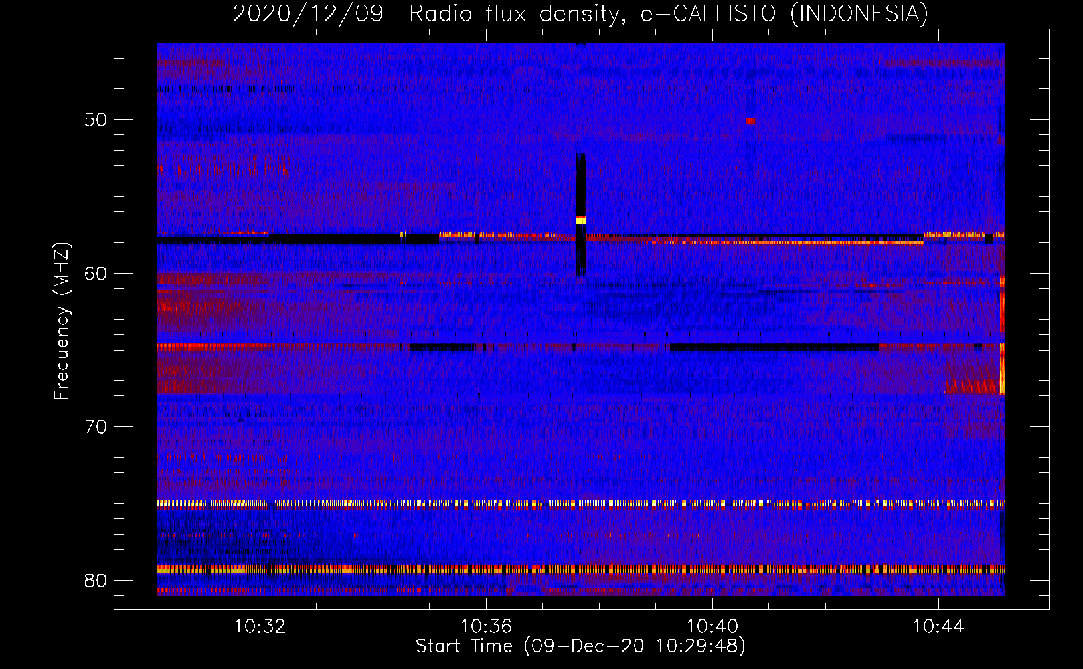This screenshot has width=1083, height=669.
Task: Click the 10:44 time tick label
Action: tap(938, 626)
